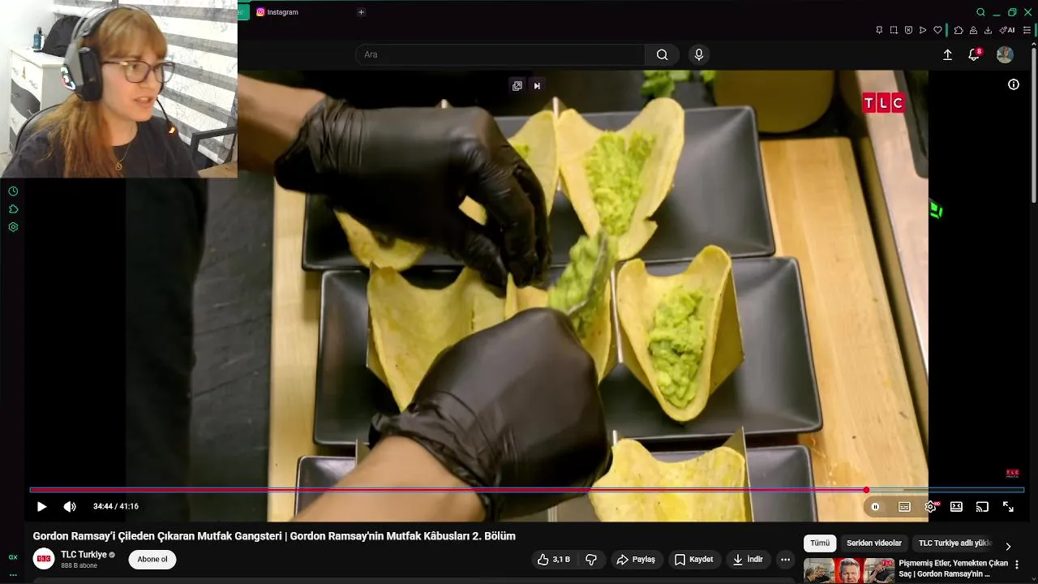The width and height of the screenshot is (1038, 584).
Task: Click the 34:44 / 41:16 time display
Action: tap(116, 507)
